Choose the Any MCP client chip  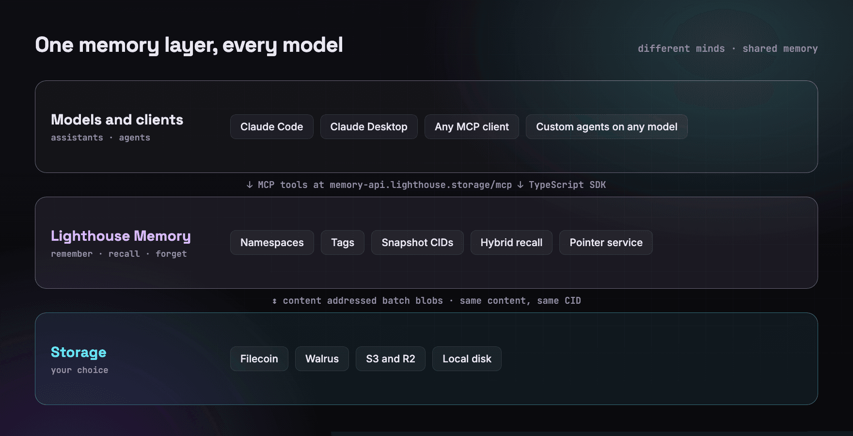tap(472, 127)
